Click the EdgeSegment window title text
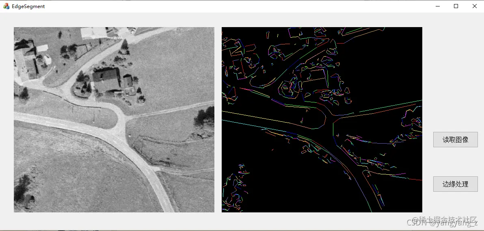The image size is (484, 231). (x=28, y=6)
